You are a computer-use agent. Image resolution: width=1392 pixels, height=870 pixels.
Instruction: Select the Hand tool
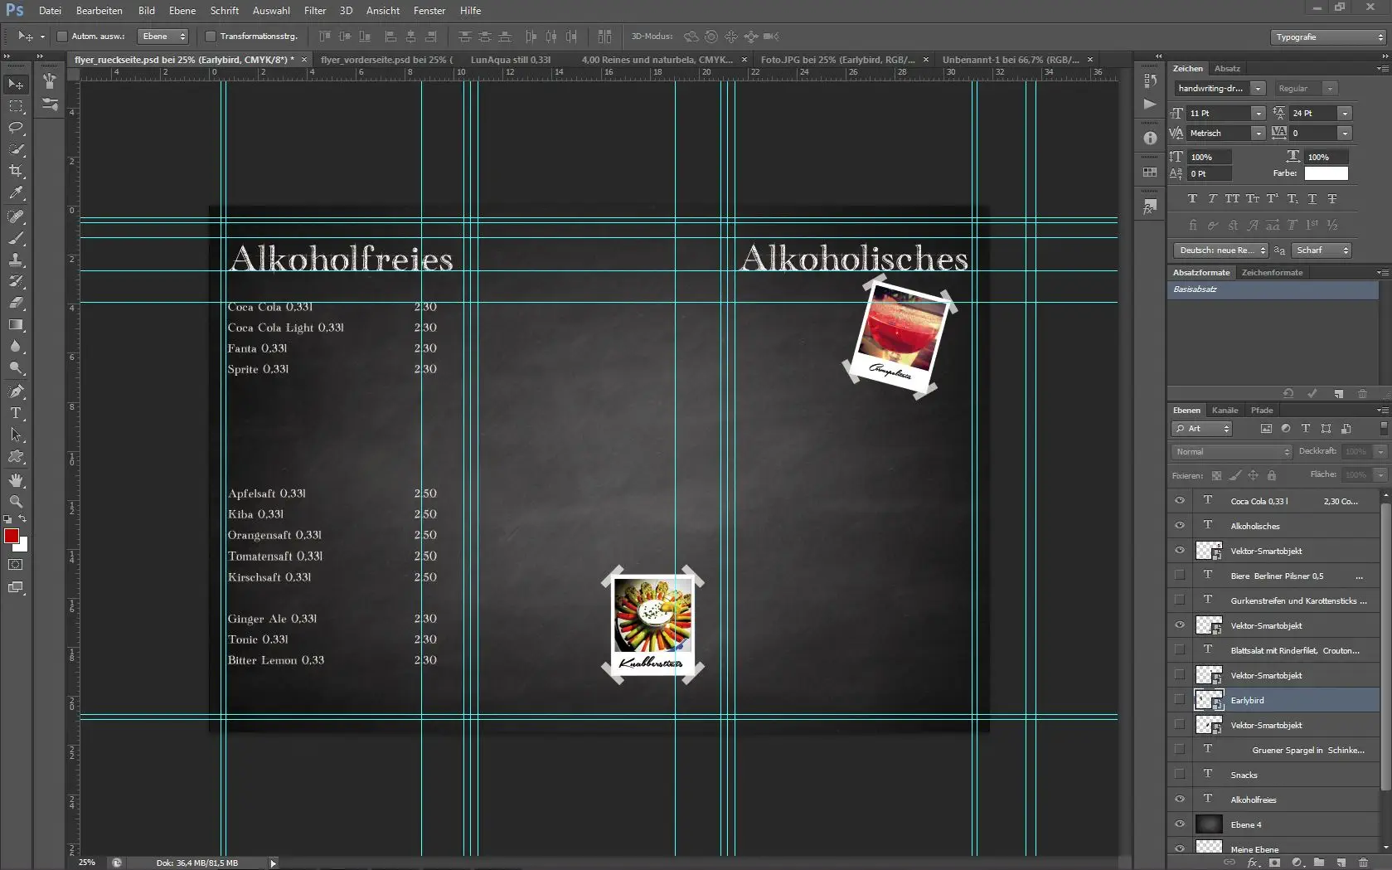pos(16,480)
